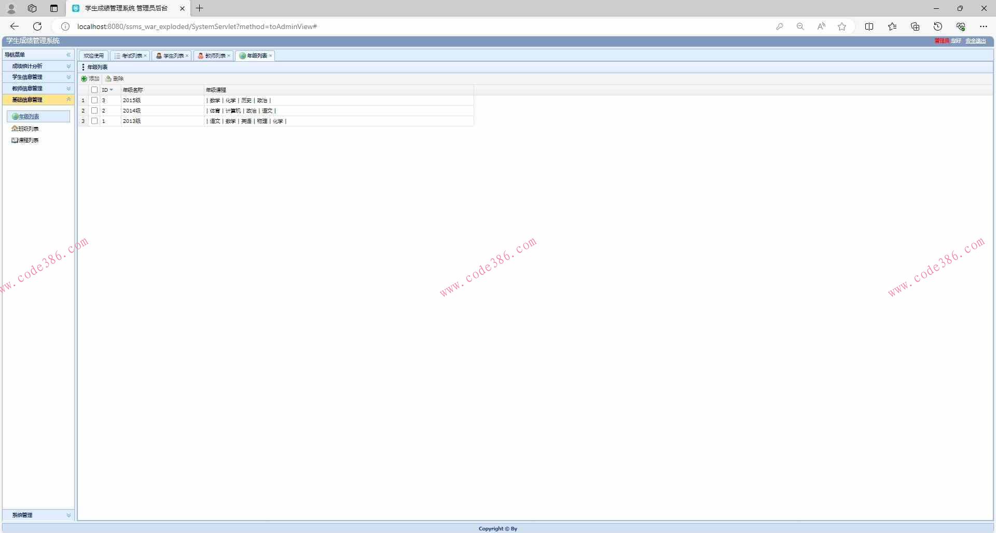Image resolution: width=996 pixels, height=533 pixels.
Task: Open the tab actions menu icon
Action: 54,8
